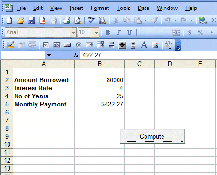The height and width of the screenshot is (175, 217).
Task: Select the Option Button control tool
Action: (x=79, y=45)
